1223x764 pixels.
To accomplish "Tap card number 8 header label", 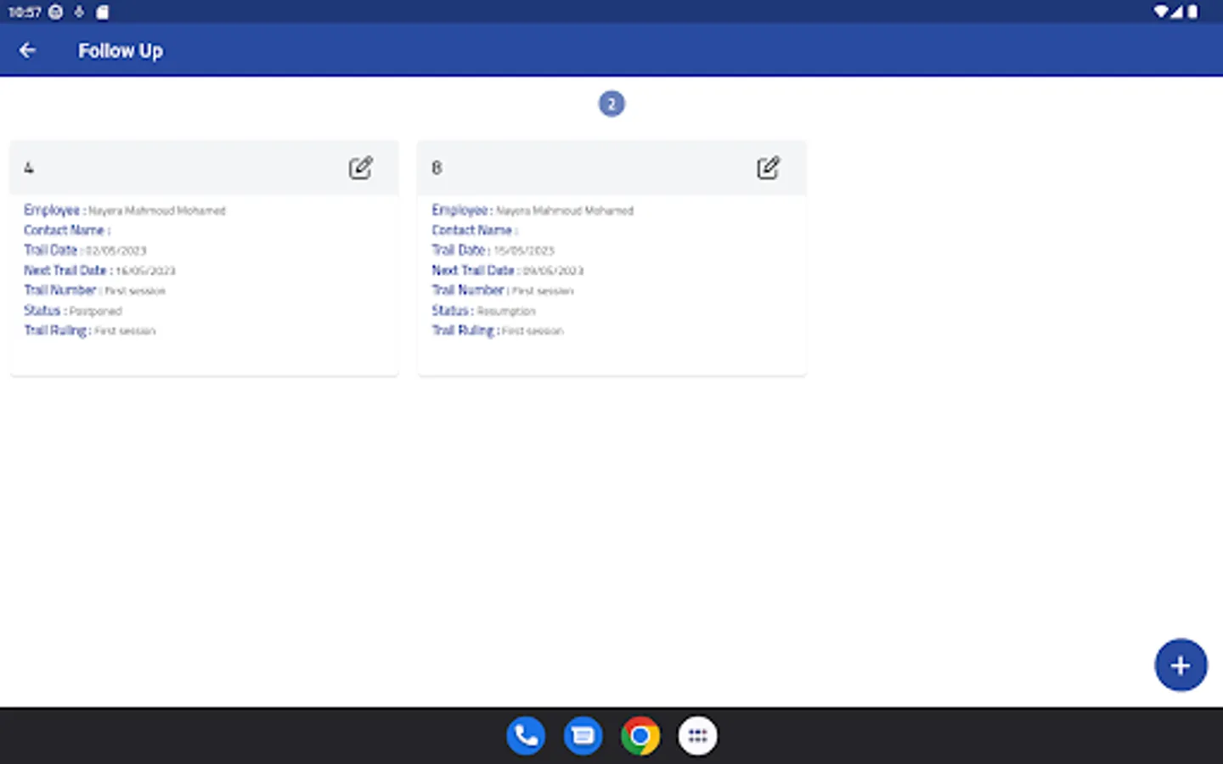I will pyautogui.click(x=437, y=168).
